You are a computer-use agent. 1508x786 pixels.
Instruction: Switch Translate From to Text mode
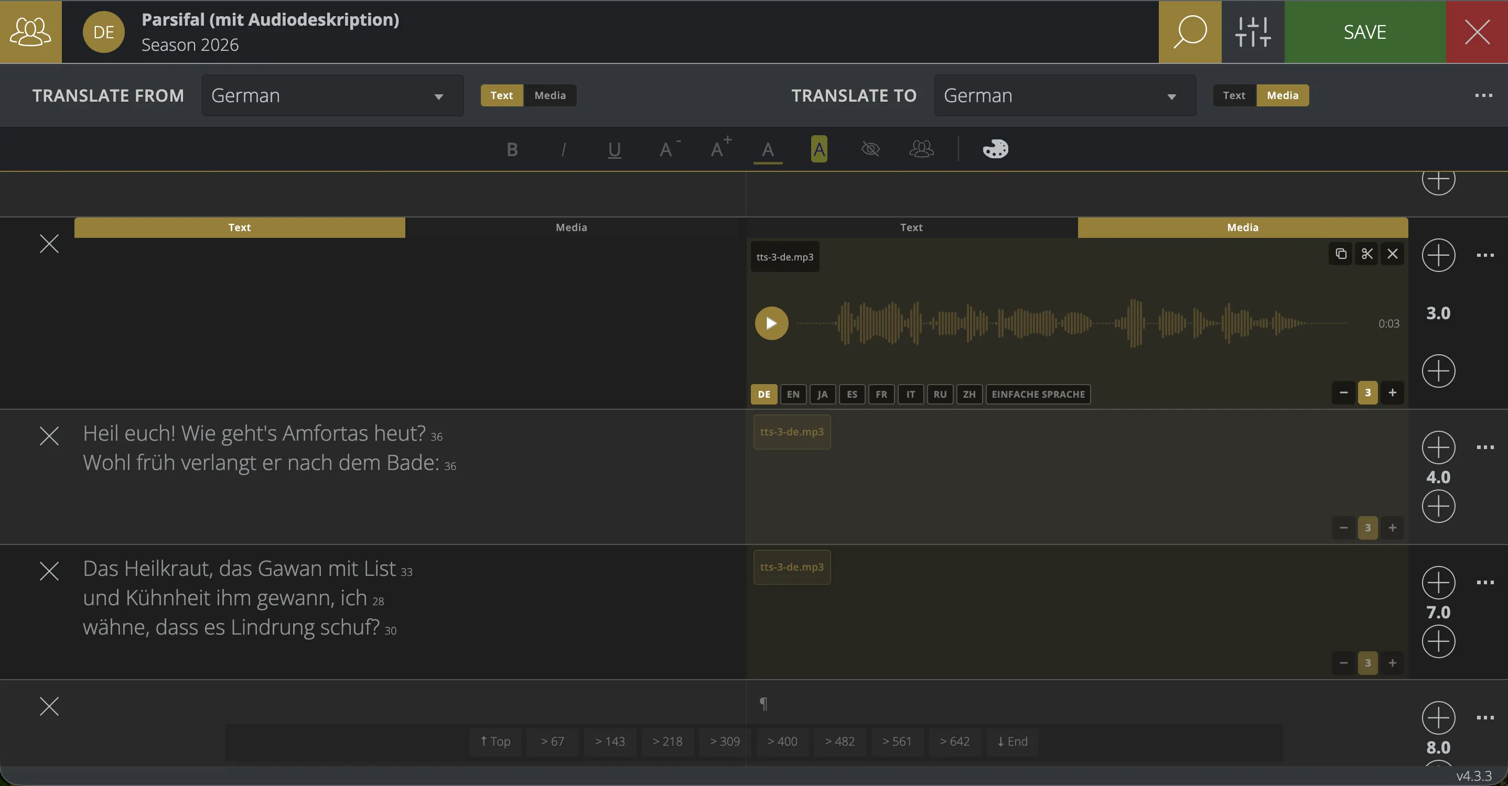(x=502, y=95)
